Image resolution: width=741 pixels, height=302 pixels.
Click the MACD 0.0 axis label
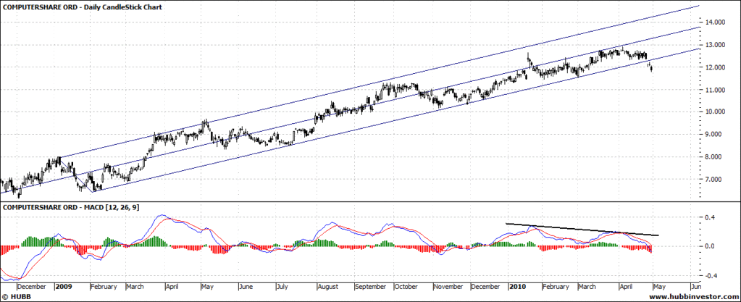point(710,246)
